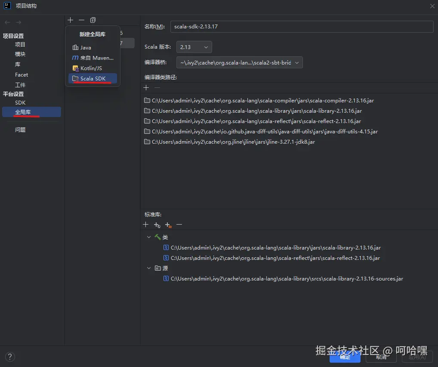Select Scala SDK in the popup
The image size is (438, 367).
pyautogui.click(x=93, y=78)
